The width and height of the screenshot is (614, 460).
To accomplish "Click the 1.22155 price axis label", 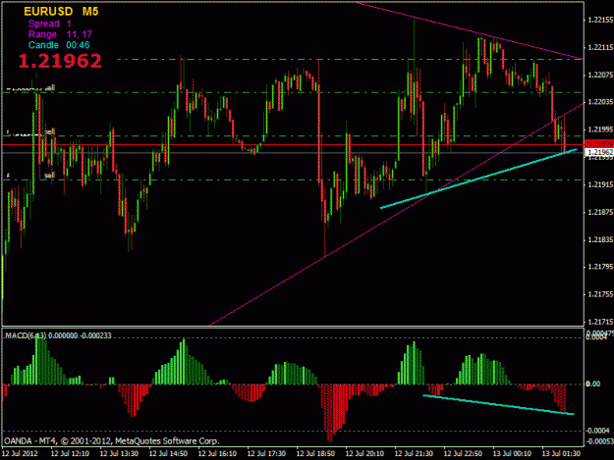I will (x=600, y=20).
